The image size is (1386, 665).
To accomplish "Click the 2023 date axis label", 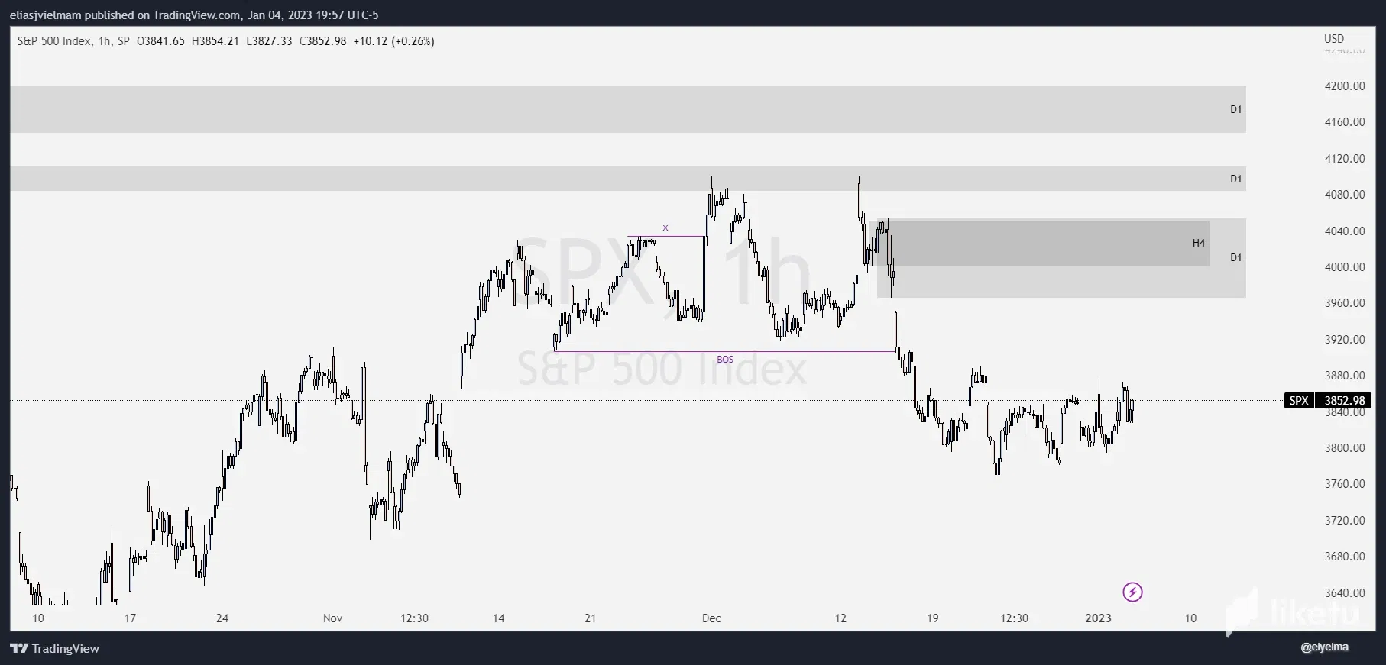I will (x=1099, y=618).
